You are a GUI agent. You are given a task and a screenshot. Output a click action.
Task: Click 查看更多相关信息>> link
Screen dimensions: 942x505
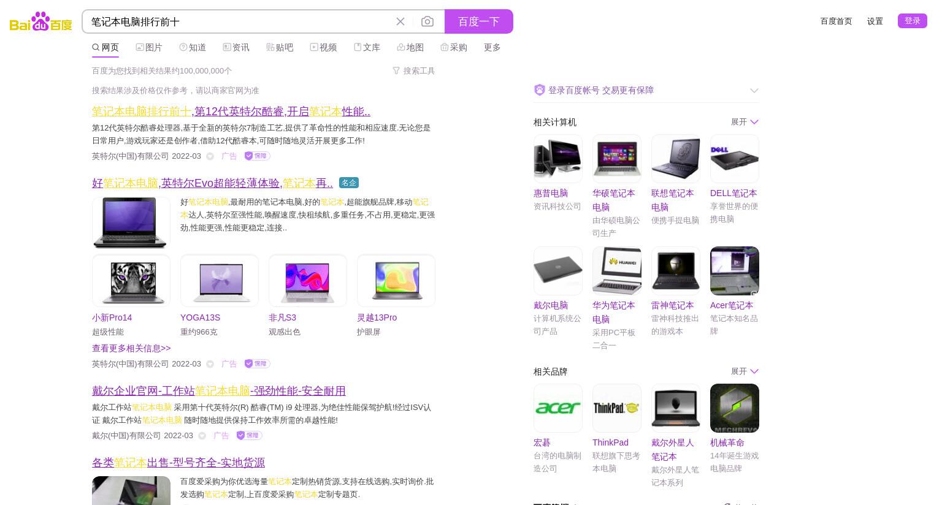tap(131, 348)
